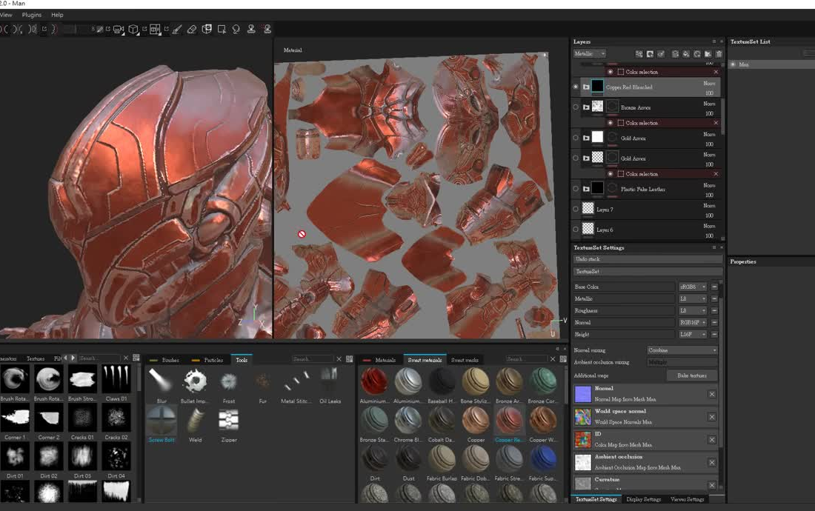Viewport: 815px width, 511px height.
Task: Toggle visibility of Plastic Fake Leather layer
Action: [576, 189]
